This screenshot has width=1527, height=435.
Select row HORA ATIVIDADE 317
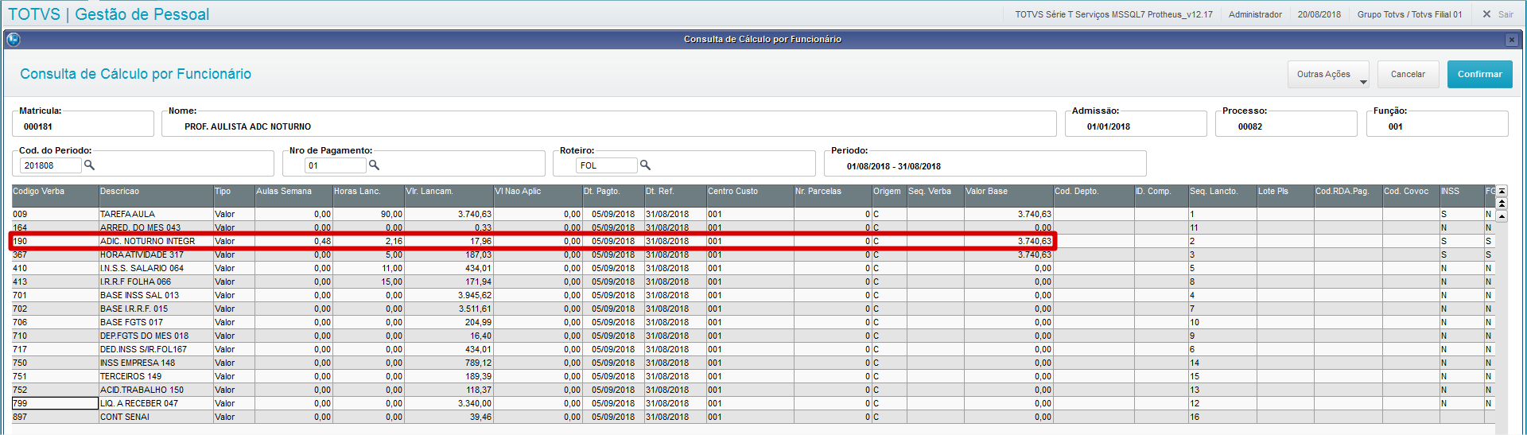click(753, 254)
